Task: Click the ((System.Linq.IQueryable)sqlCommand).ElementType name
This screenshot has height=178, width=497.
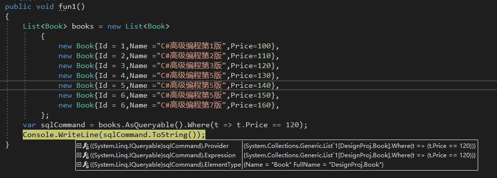Action: pyautogui.click(x=166, y=165)
